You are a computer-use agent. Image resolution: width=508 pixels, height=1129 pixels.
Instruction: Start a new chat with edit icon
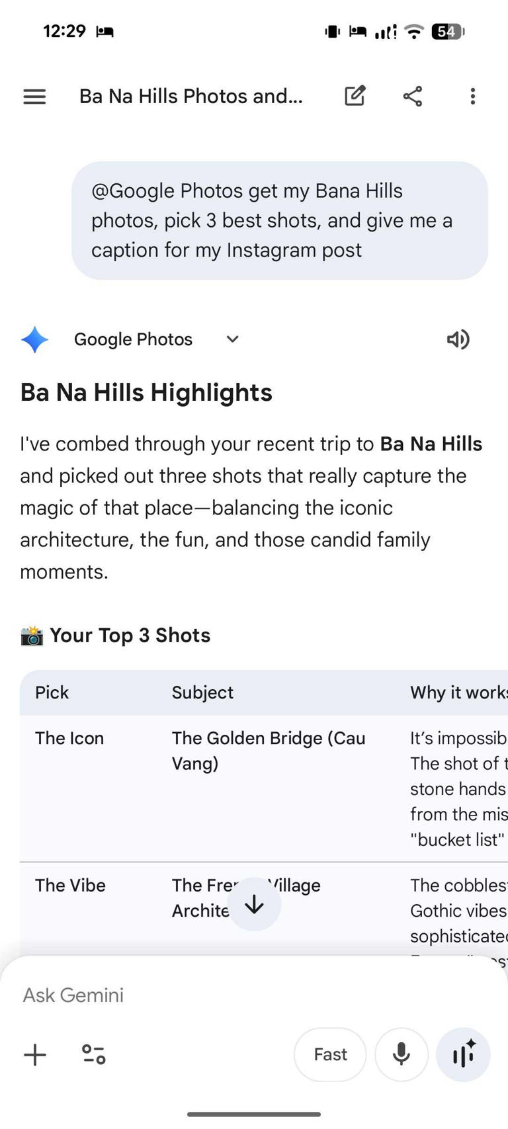point(355,97)
